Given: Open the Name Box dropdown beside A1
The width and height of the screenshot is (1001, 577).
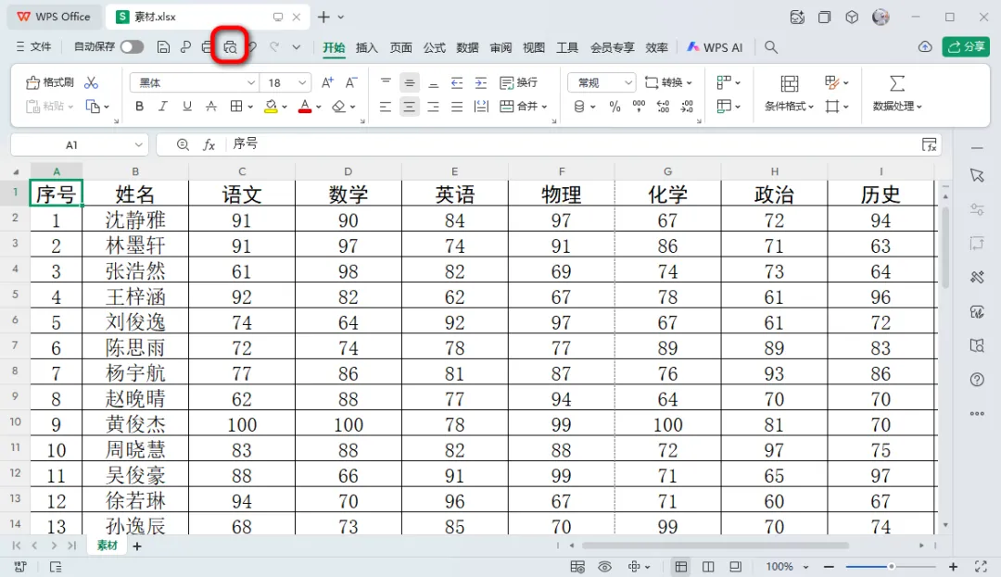Looking at the screenshot, I should (138, 144).
